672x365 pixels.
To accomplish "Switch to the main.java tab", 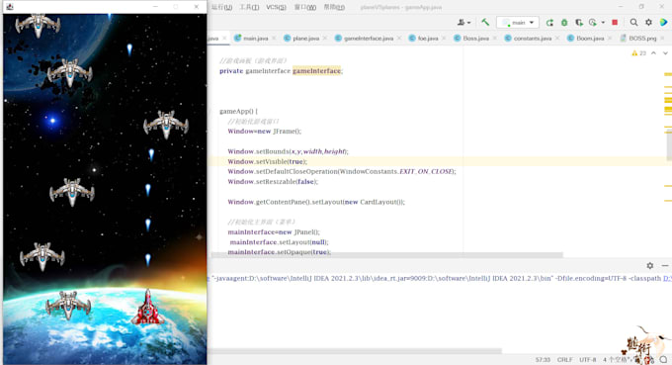I will click(255, 39).
